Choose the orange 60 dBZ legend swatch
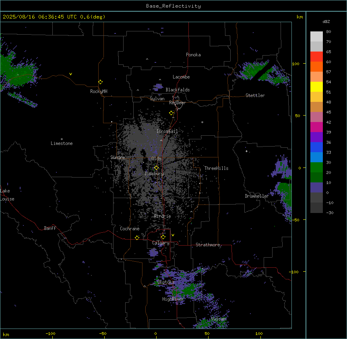Screen dimensions: 347x339 316,66
